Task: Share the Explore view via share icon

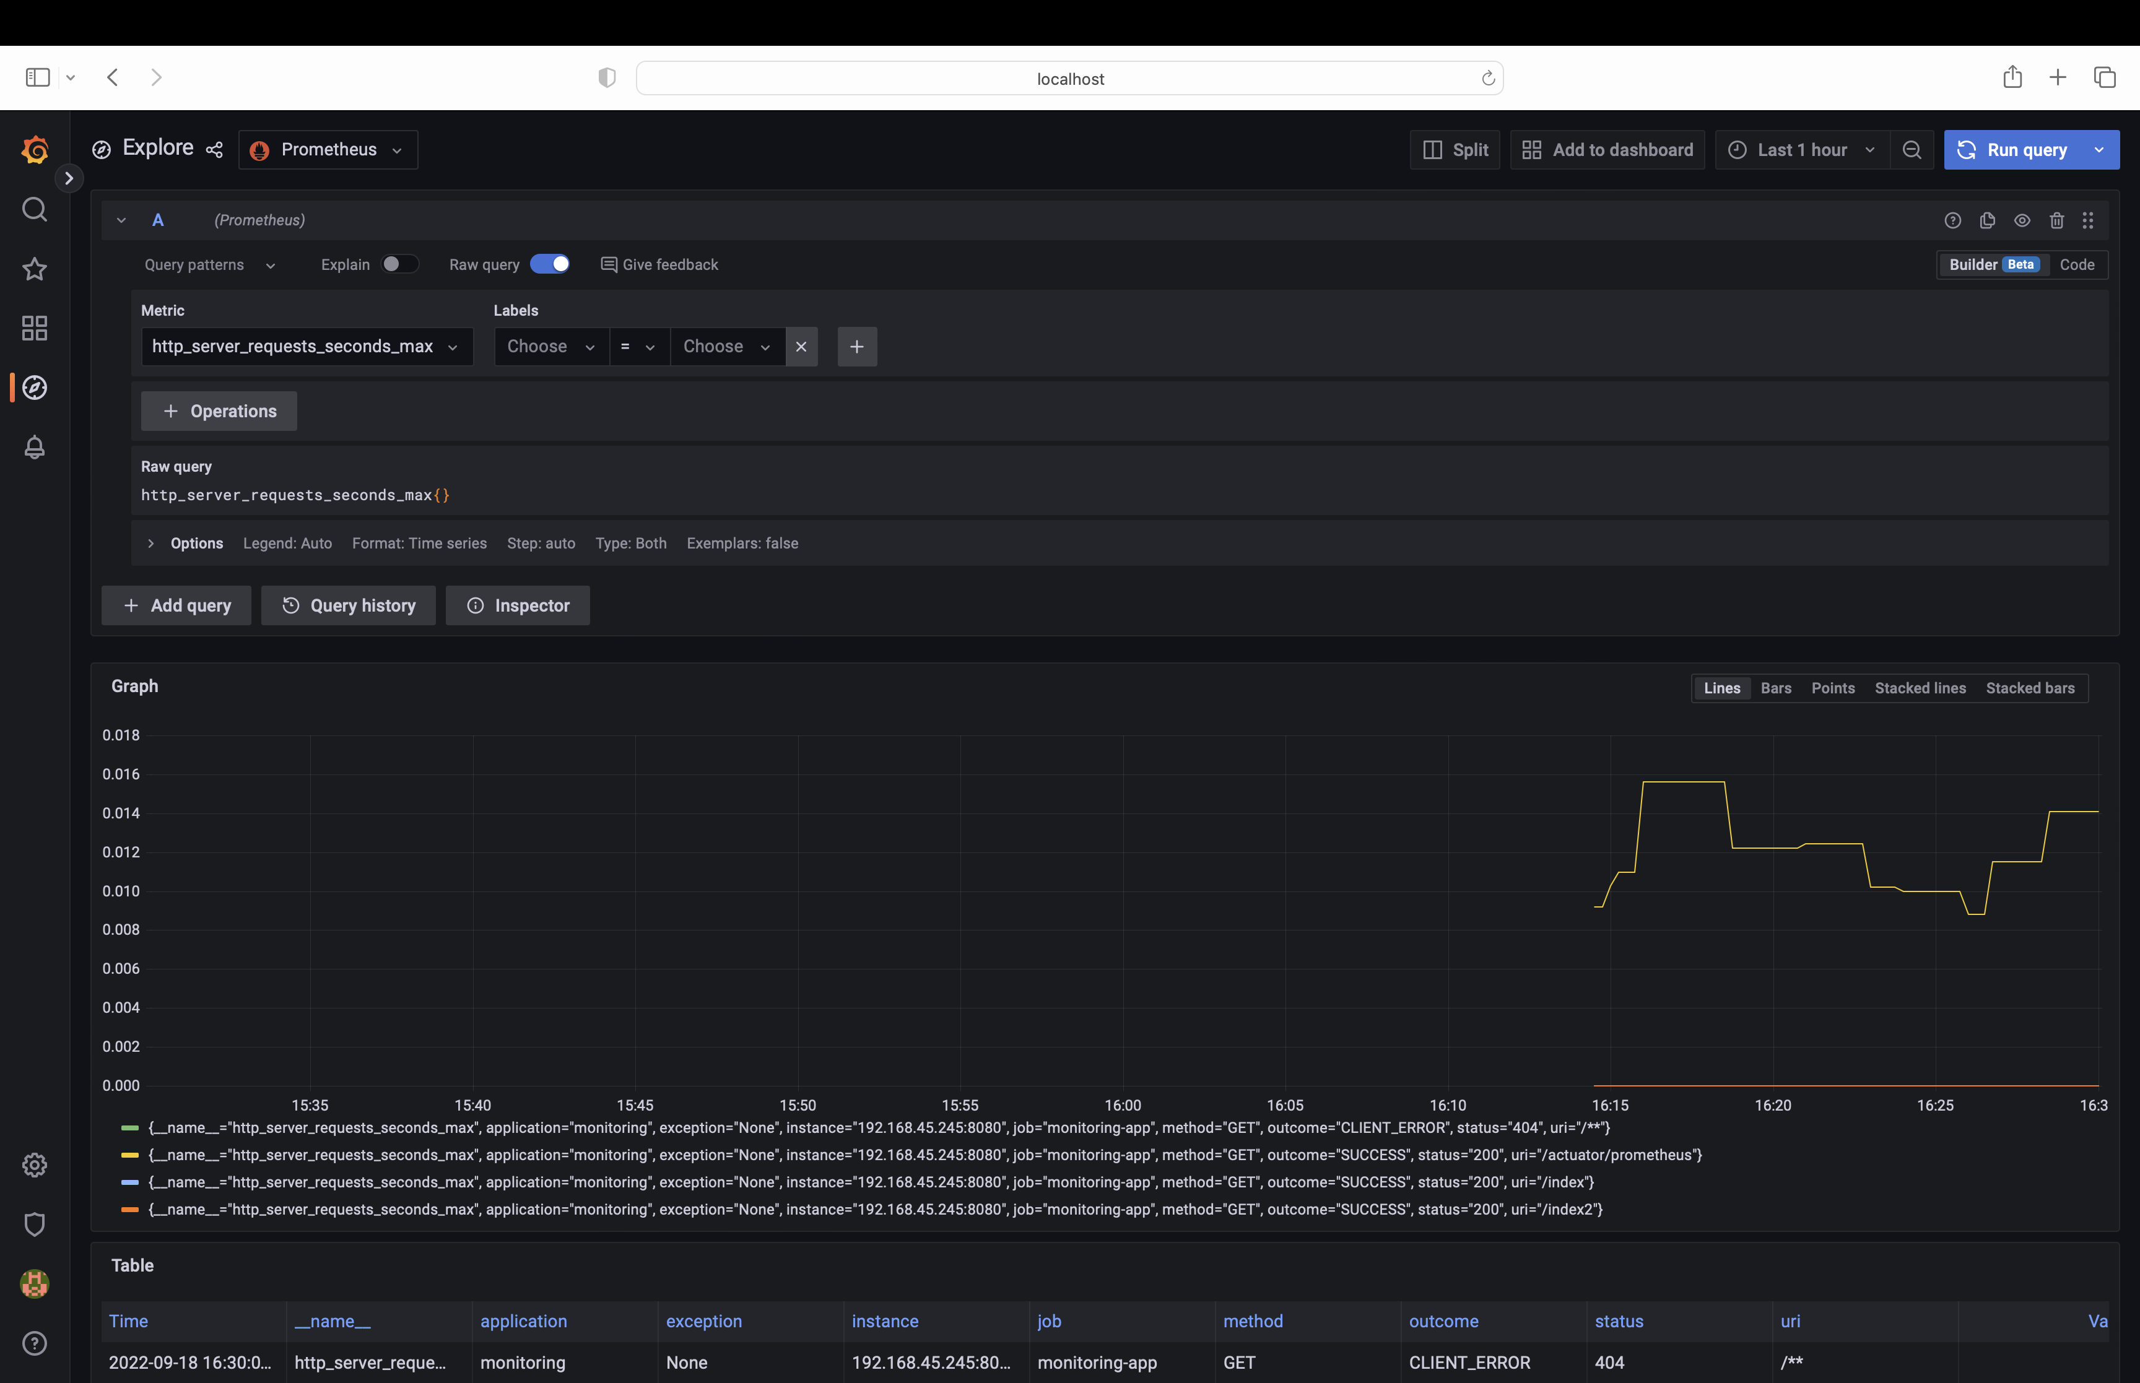Action: pyautogui.click(x=214, y=150)
